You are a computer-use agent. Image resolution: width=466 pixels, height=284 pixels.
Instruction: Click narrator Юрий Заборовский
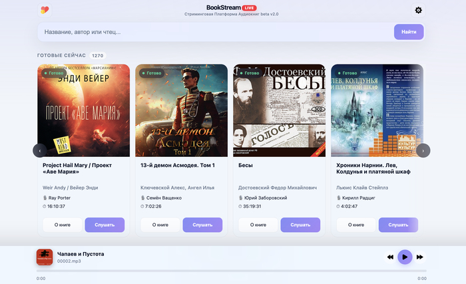pyautogui.click(x=266, y=198)
